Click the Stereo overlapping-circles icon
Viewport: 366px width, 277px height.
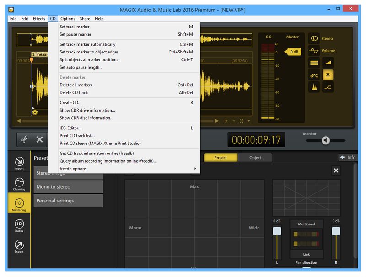tap(314, 38)
